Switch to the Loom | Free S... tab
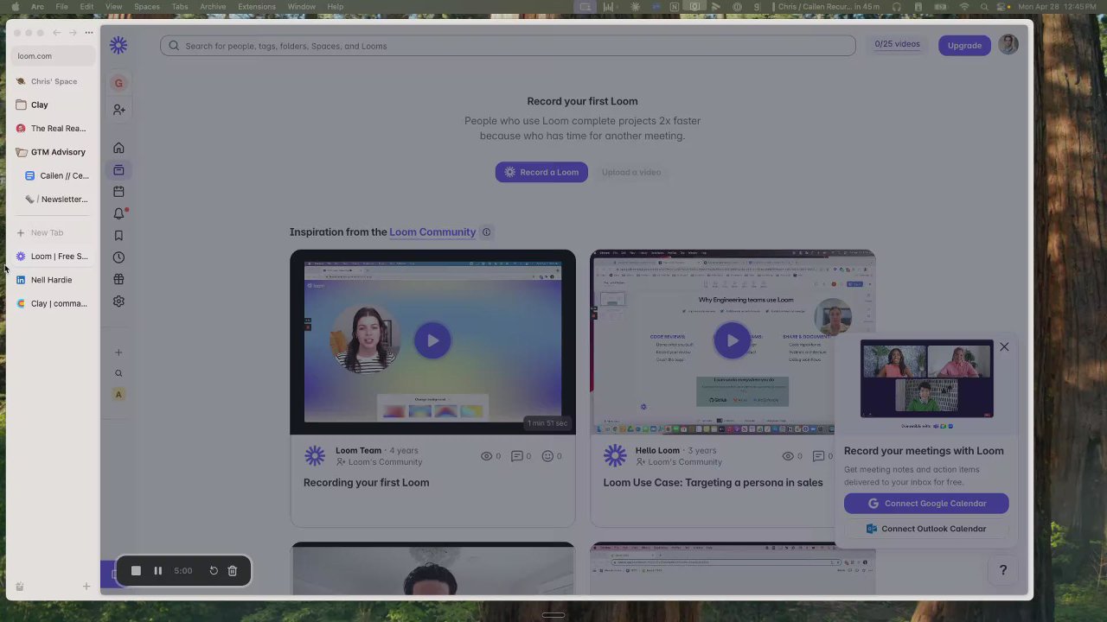The width and height of the screenshot is (1107, 622). 52,257
